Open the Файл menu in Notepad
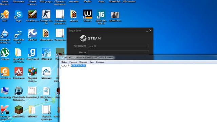Viewport: 217px width, 122px height. coord(64,62)
